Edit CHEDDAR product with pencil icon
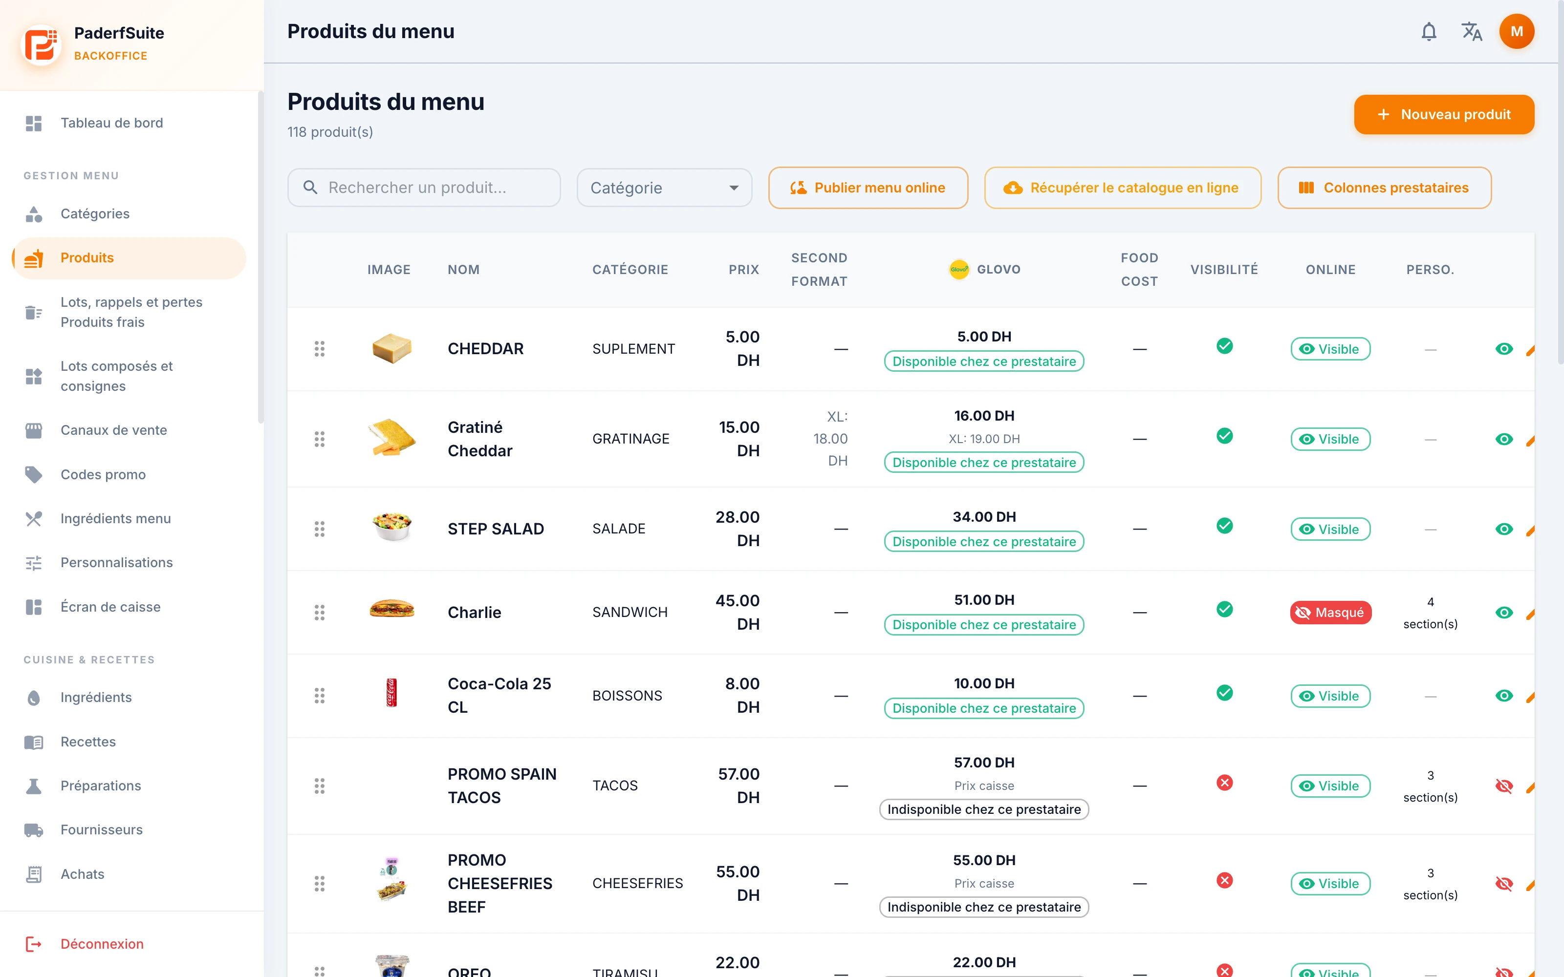This screenshot has height=977, width=1564. click(x=1529, y=350)
